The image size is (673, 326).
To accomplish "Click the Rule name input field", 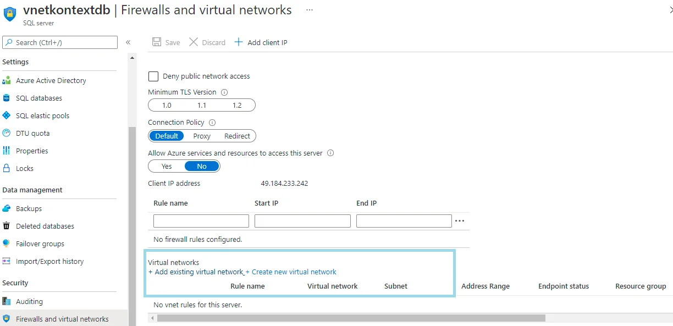I will coord(201,221).
